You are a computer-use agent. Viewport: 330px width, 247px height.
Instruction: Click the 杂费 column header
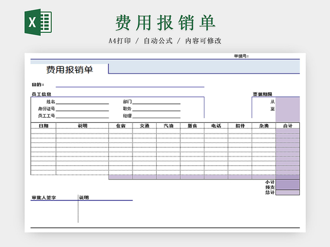point(264,126)
